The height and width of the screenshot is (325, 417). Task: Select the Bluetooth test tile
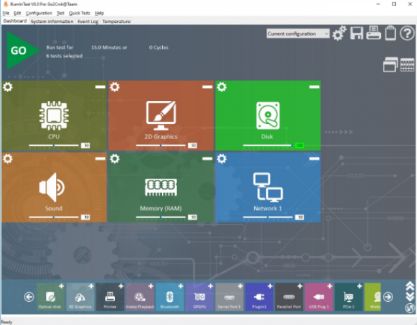(x=170, y=297)
